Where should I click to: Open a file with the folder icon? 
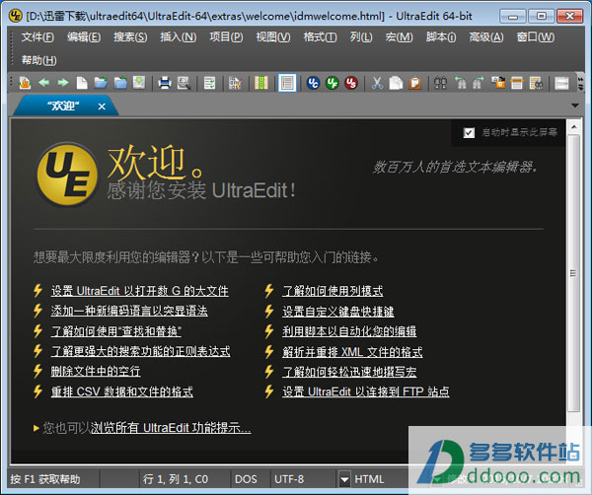tap(101, 83)
